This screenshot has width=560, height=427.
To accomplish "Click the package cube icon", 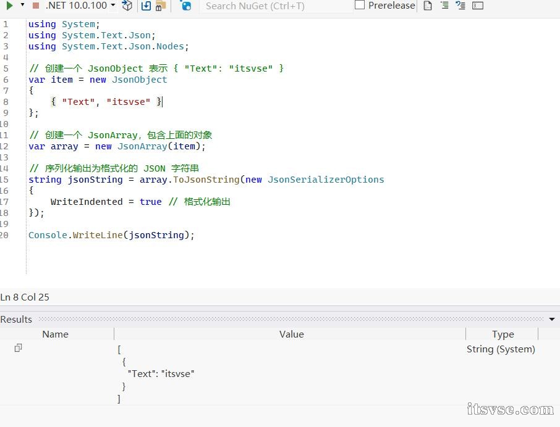I will pyautogui.click(x=127, y=6).
